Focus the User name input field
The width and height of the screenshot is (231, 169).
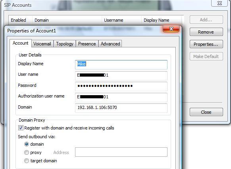(x=121, y=76)
